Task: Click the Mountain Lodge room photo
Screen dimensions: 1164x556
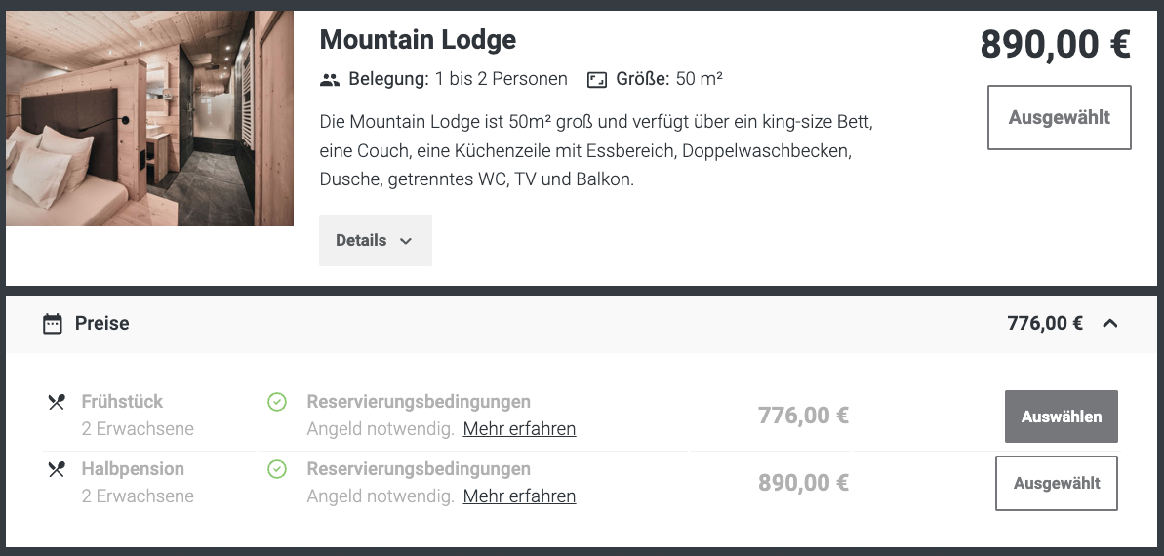Action: 150,118
